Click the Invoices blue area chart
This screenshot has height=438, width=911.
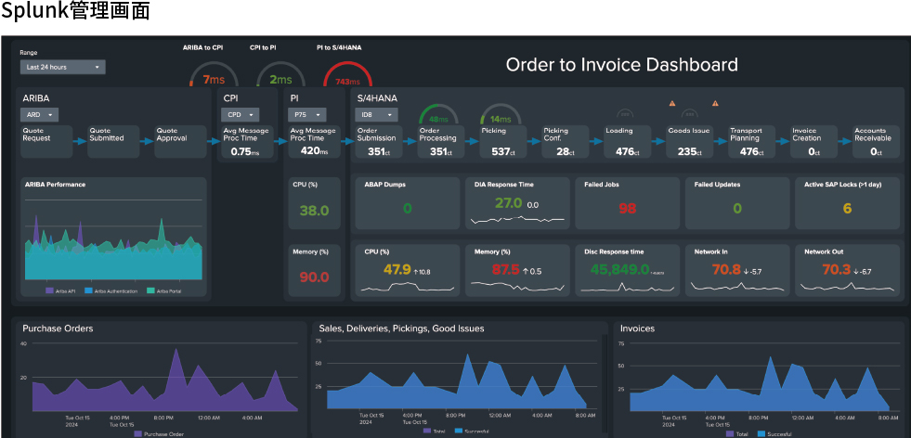[761, 383]
